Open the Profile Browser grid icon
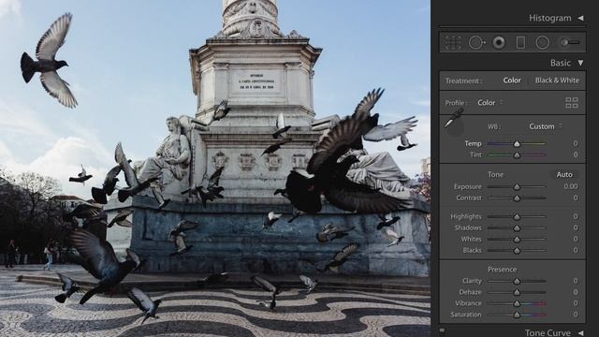 (572, 102)
